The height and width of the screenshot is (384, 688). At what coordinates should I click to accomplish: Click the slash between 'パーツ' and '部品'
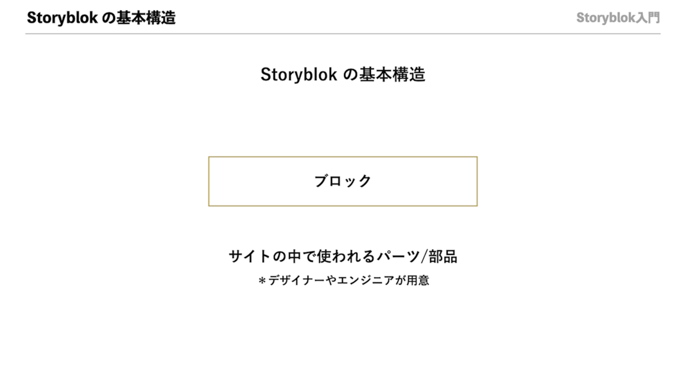pyautogui.click(x=424, y=256)
